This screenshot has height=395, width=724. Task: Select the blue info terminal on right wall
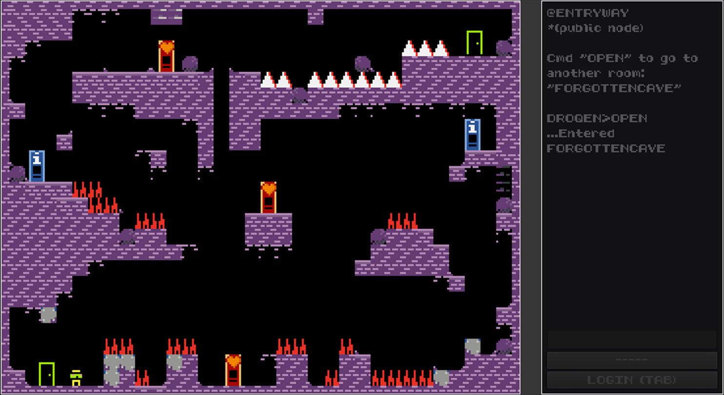472,135
